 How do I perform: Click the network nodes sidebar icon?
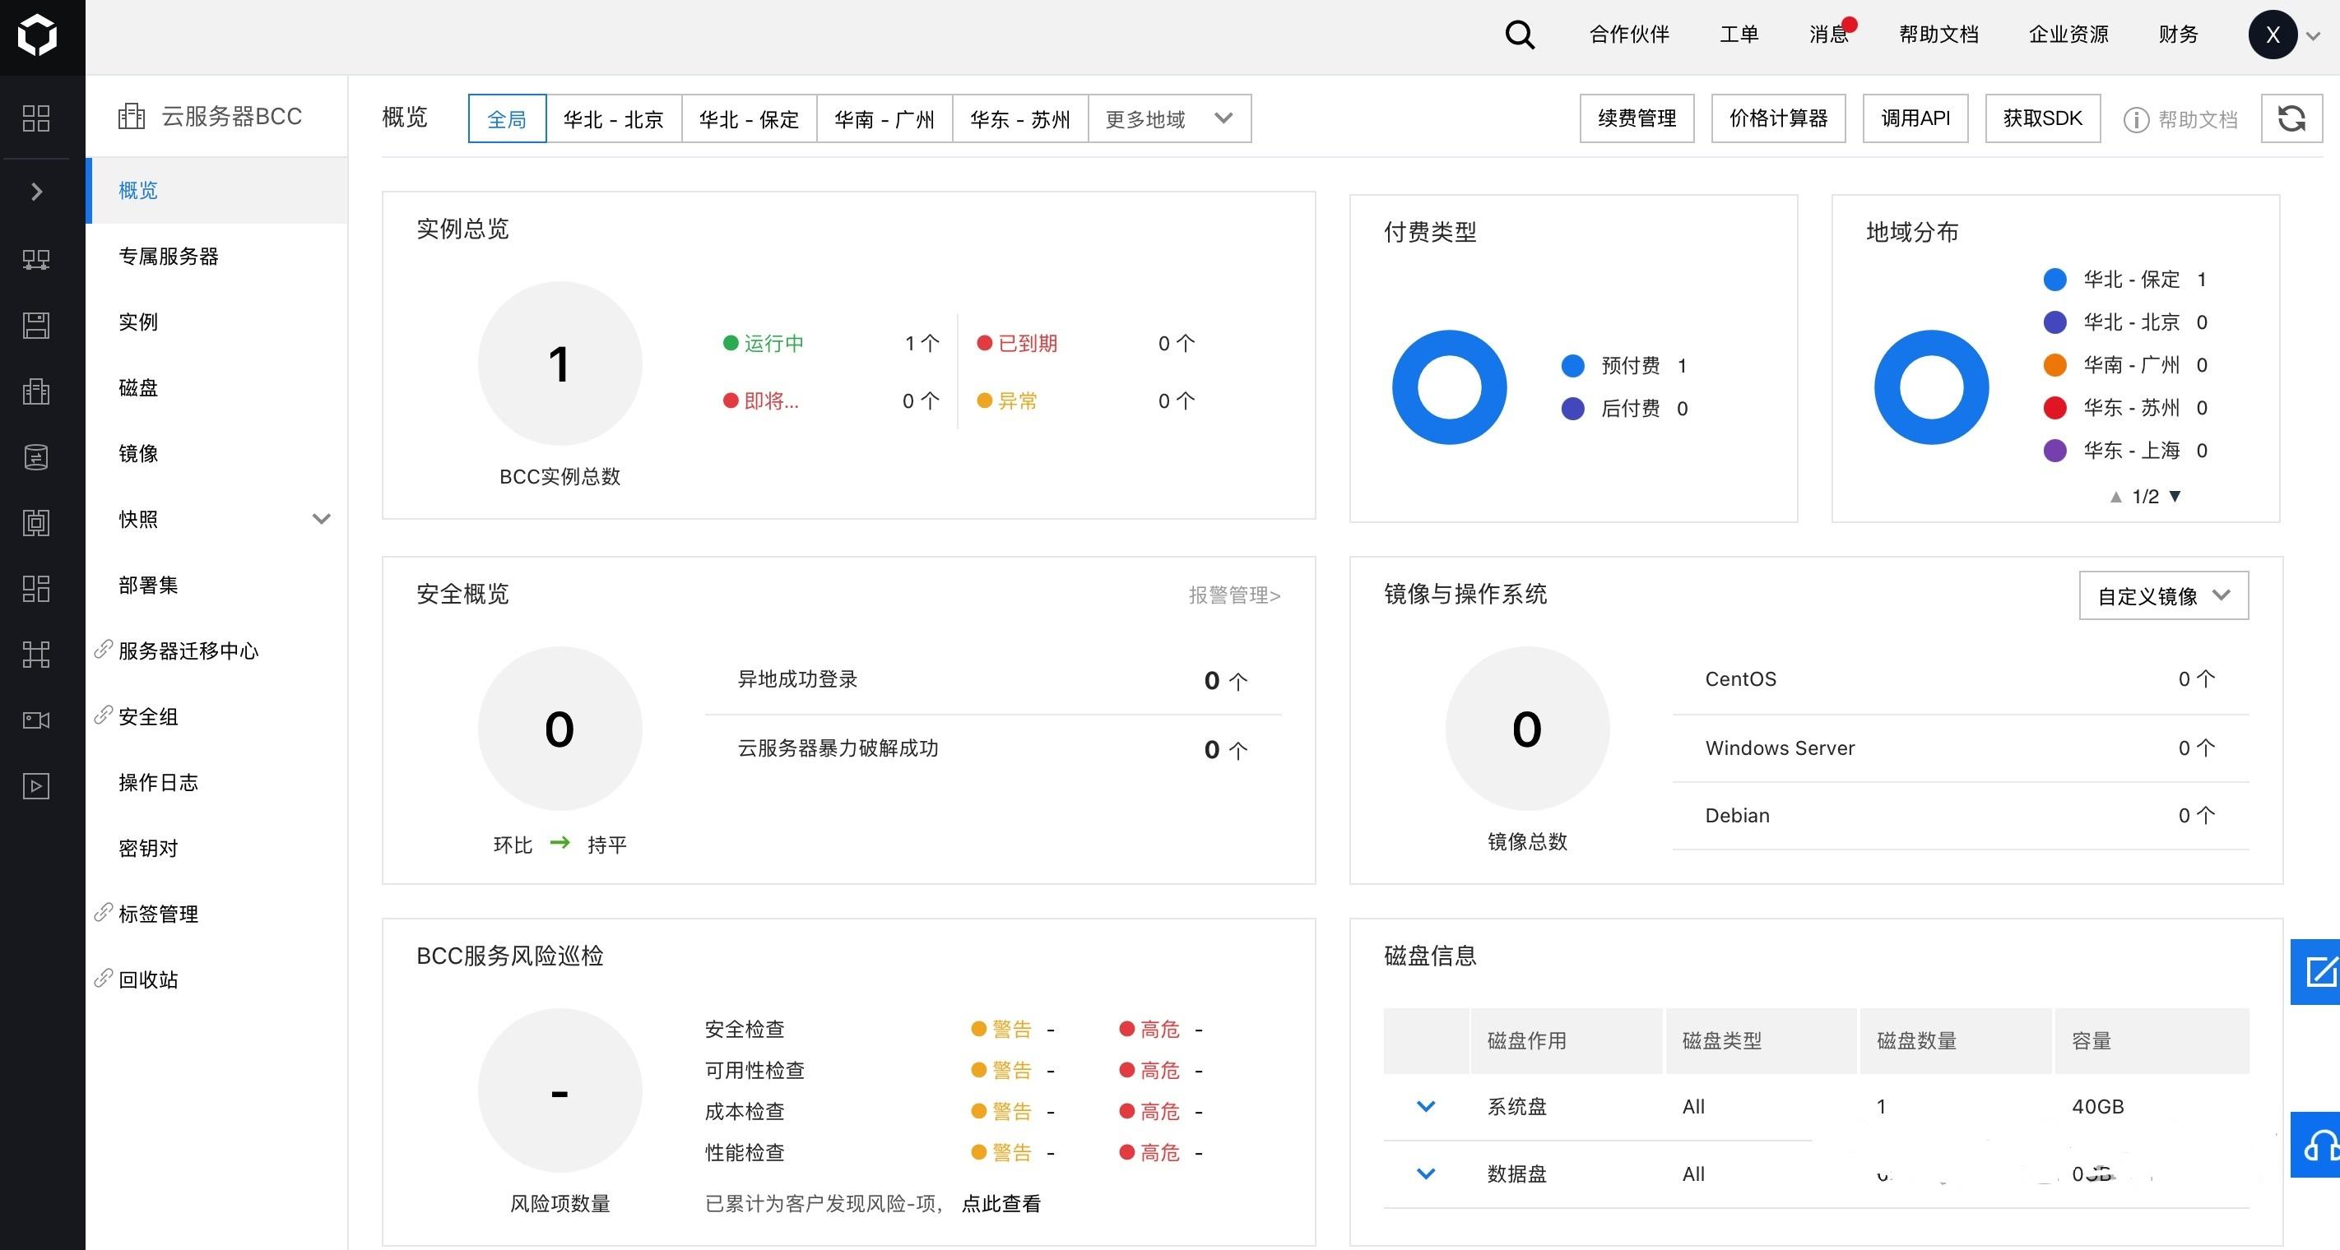(35, 655)
